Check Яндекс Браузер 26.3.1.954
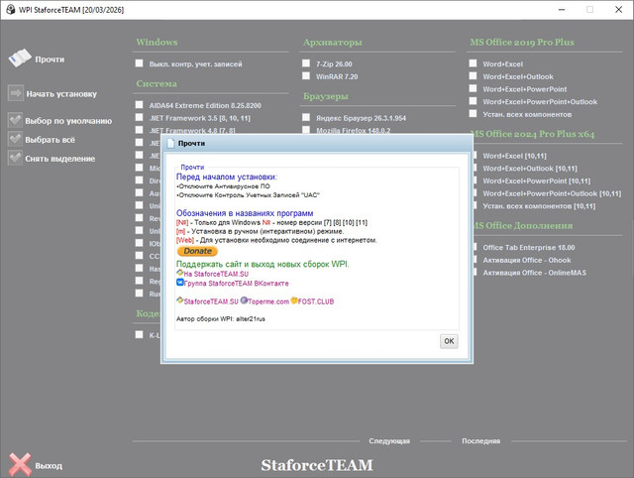 tap(306, 117)
